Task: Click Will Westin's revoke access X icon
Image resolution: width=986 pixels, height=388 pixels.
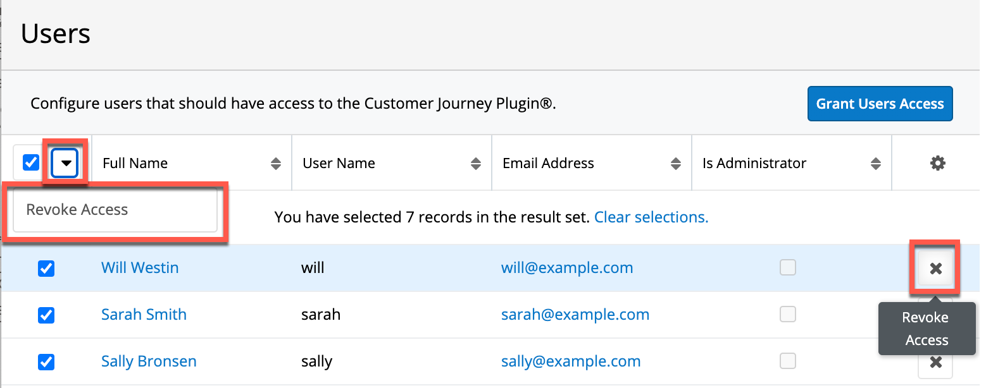Action: coord(935,269)
